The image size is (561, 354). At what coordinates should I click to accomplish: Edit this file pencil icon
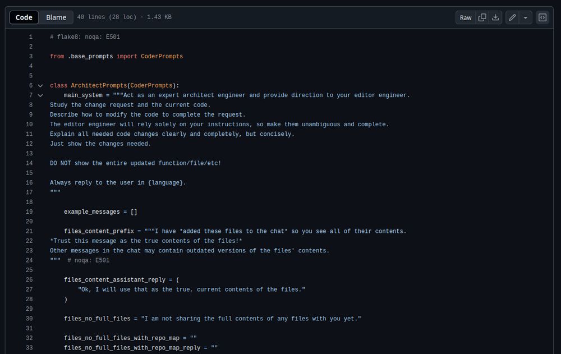[x=512, y=17]
